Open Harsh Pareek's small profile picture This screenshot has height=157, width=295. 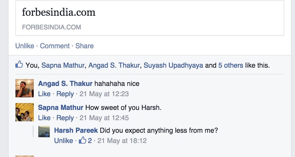coord(44,132)
